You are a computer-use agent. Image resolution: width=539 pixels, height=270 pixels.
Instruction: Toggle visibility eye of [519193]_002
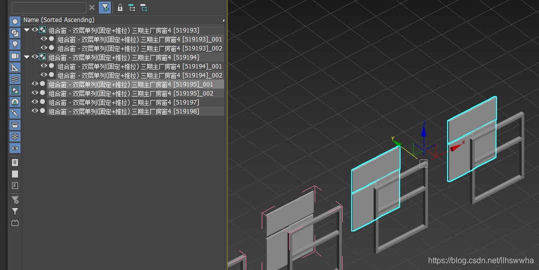(x=43, y=47)
